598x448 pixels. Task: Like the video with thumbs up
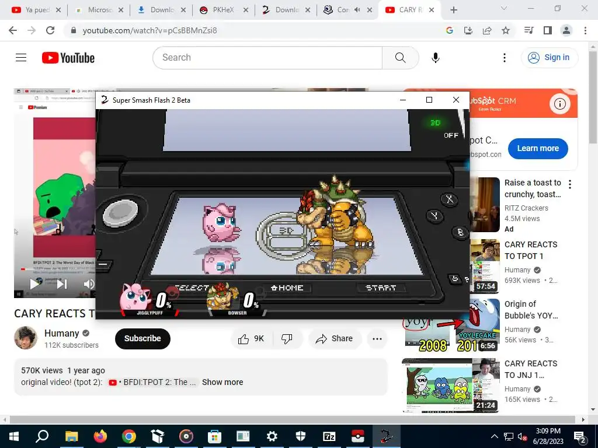point(251,339)
